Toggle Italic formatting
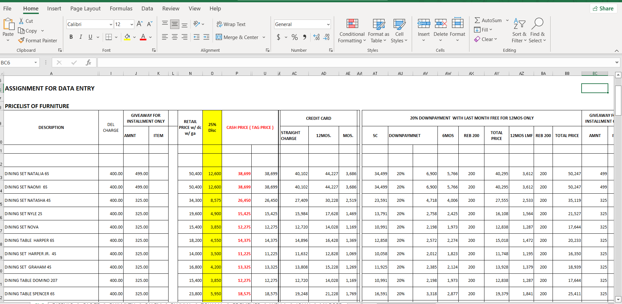 pos(81,37)
